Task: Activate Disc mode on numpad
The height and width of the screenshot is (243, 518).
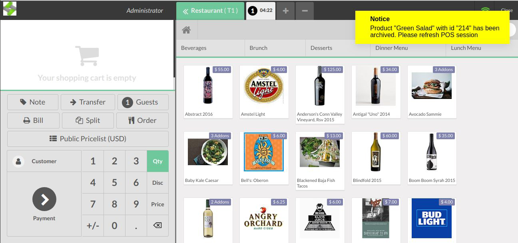Action: click(157, 183)
